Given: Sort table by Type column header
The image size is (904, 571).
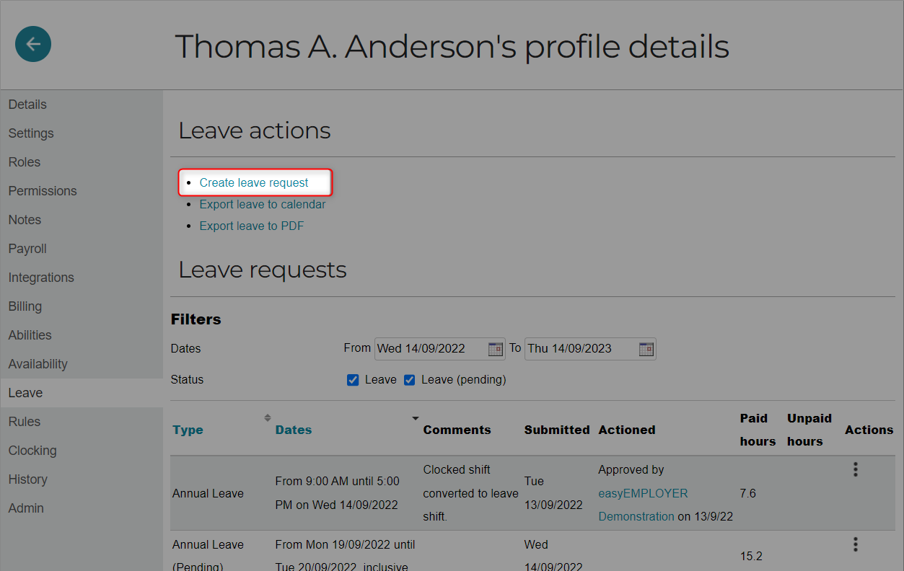Looking at the screenshot, I should (x=188, y=430).
